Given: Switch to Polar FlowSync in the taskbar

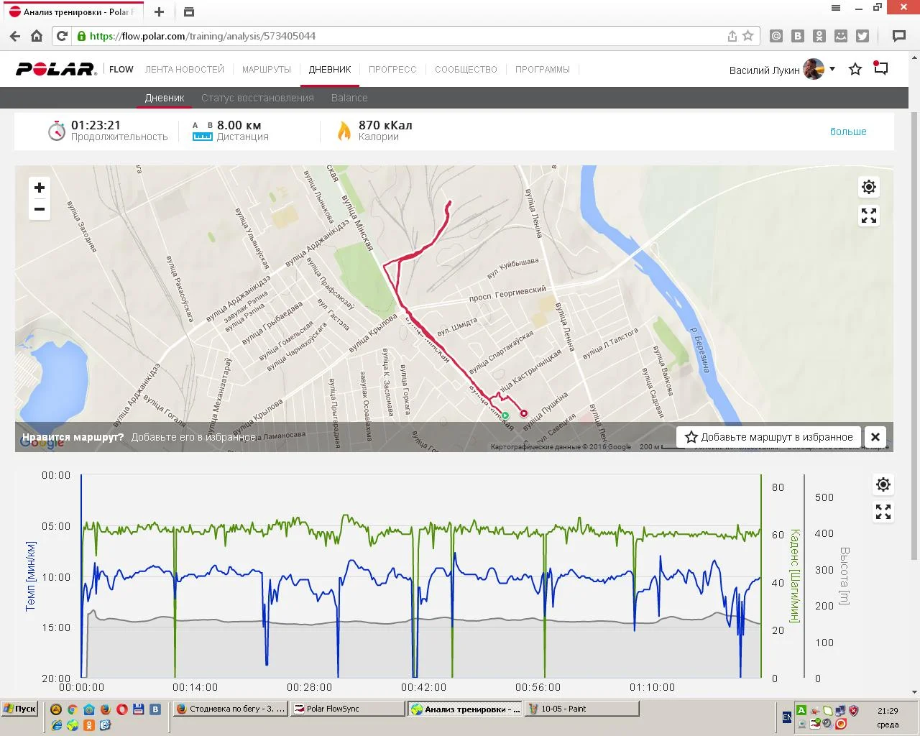Looking at the screenshot, I should pos(349,709).
